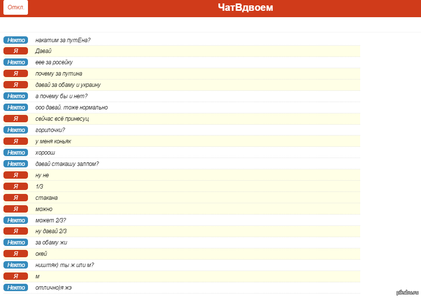Click the ЧатВдвоем header title
The width and height of the screenshot is (421, 298).
245,8
